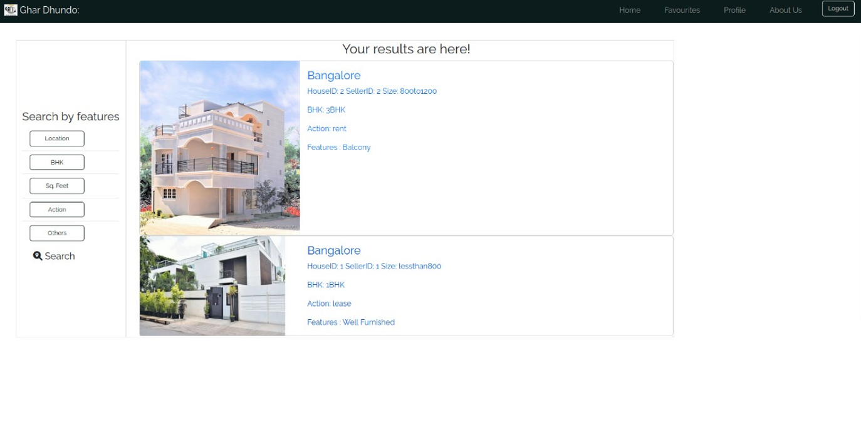The image size is (861, 435).
Task: Open the Sq. Feet filter
Action: [56, 185]
